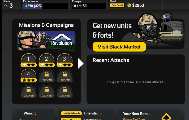The width and height of the screenshot is (189, 120).
Task: Click the experience progress bar
Action: (46, 6)
